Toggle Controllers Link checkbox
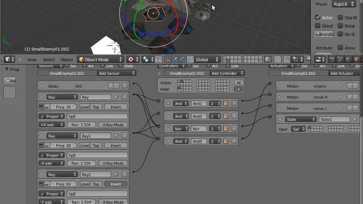 click(x=227, y=66)
